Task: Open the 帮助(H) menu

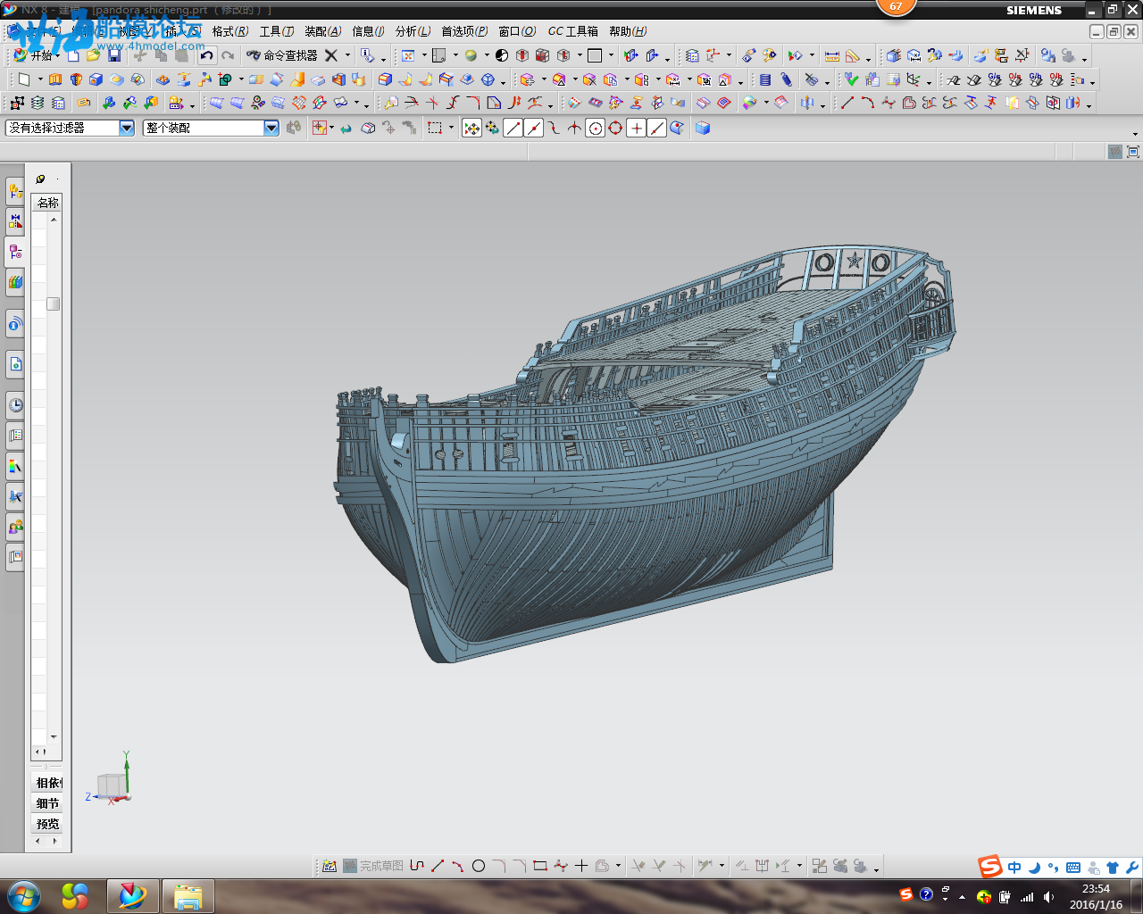Action: click(628, 31)
